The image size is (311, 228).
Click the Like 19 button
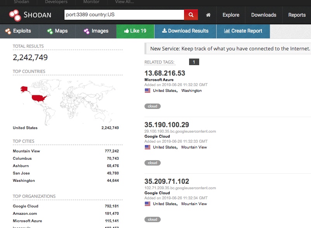[135, 31]
